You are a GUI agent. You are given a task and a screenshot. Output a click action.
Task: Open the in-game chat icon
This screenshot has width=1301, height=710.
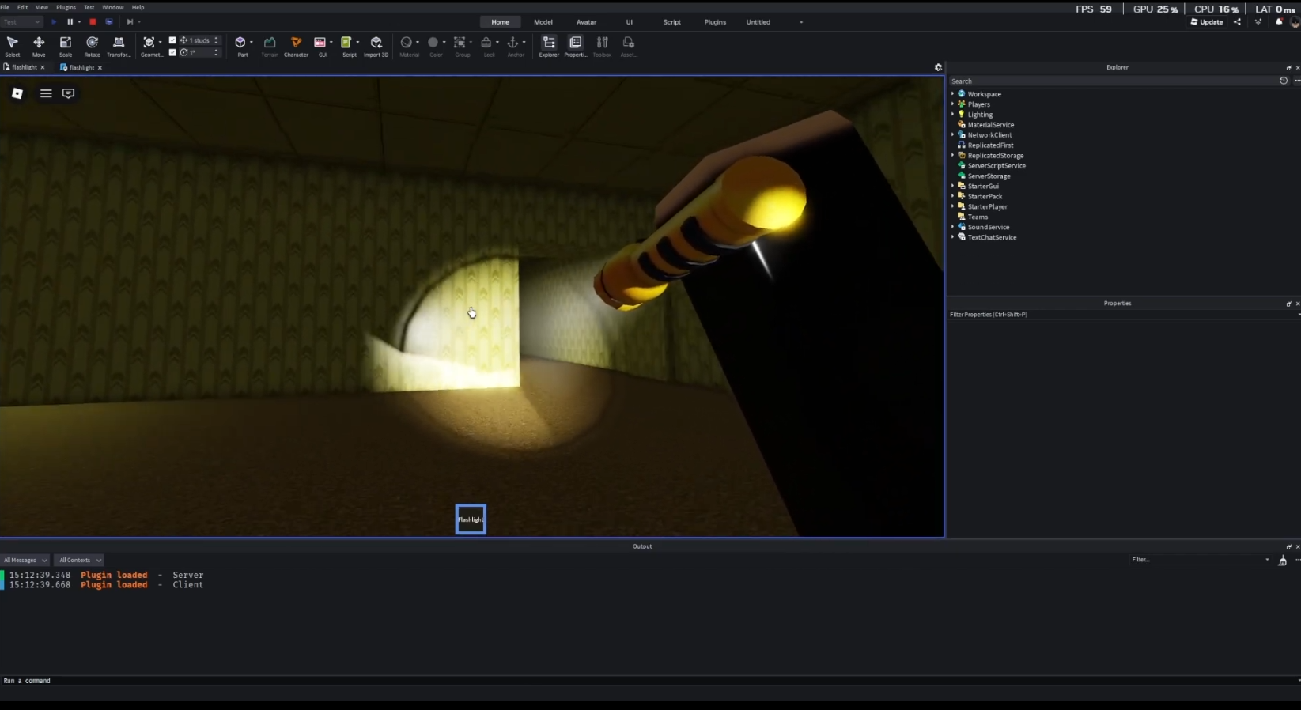[69, 93]
